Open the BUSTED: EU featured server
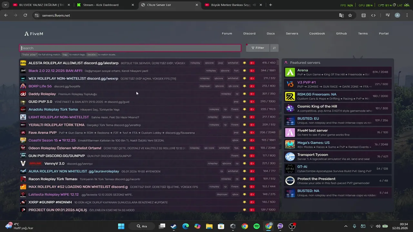This screenshot has height=232, width=413. [x=338, y=121]
